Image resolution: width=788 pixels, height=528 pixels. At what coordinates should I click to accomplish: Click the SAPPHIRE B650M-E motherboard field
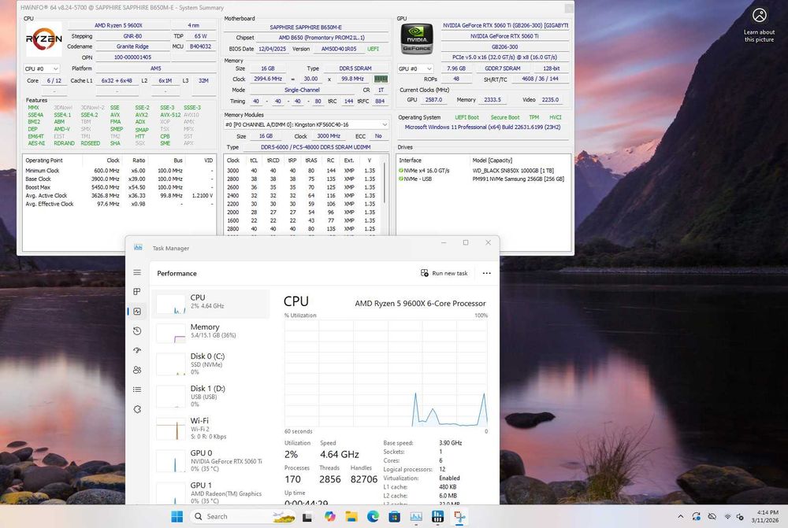306,27
